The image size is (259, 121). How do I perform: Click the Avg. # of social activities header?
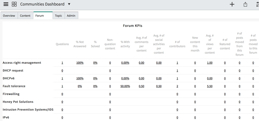click(159, 44)
